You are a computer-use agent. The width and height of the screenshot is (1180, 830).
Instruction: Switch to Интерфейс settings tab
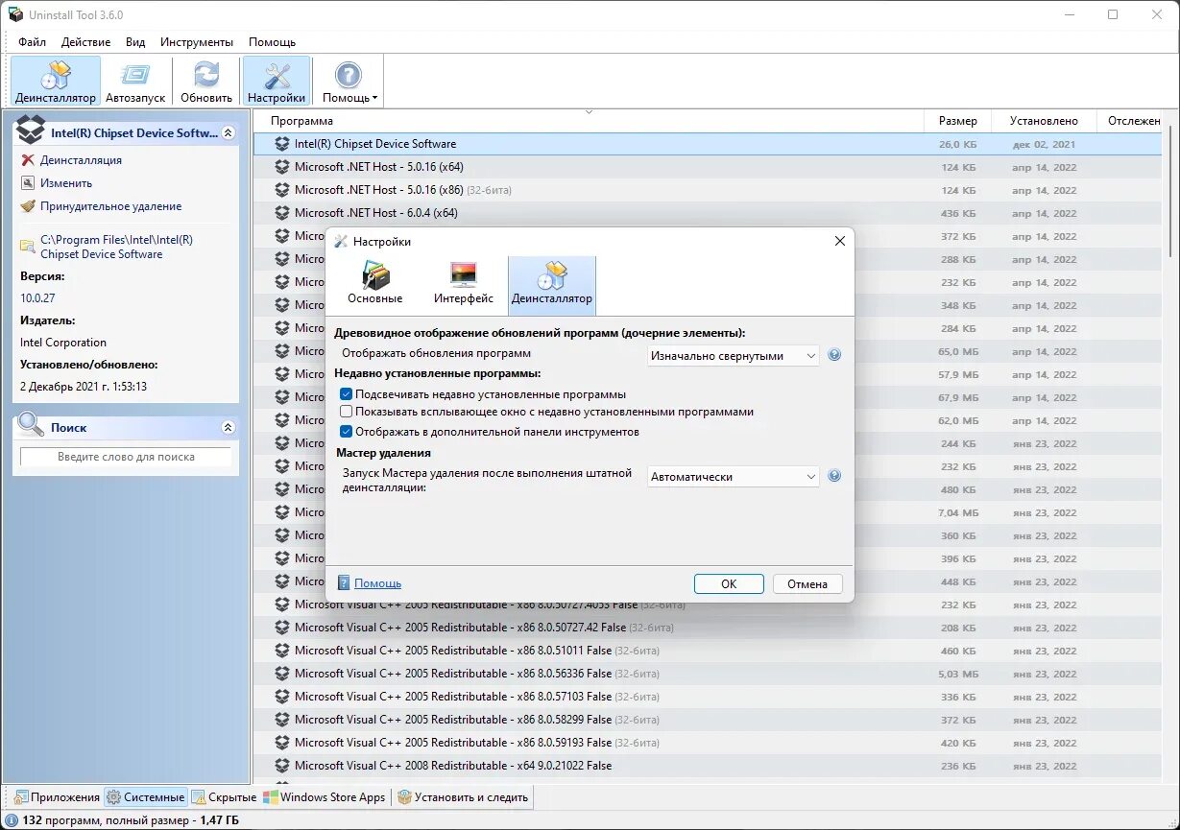coord(464,284)
